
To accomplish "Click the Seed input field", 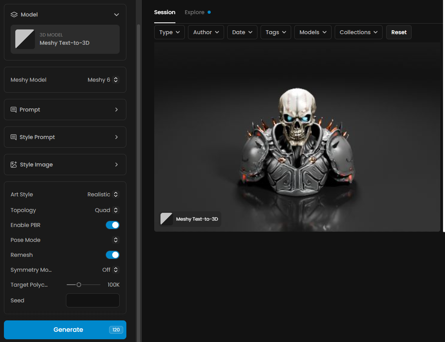I will [x=93, y=300].
